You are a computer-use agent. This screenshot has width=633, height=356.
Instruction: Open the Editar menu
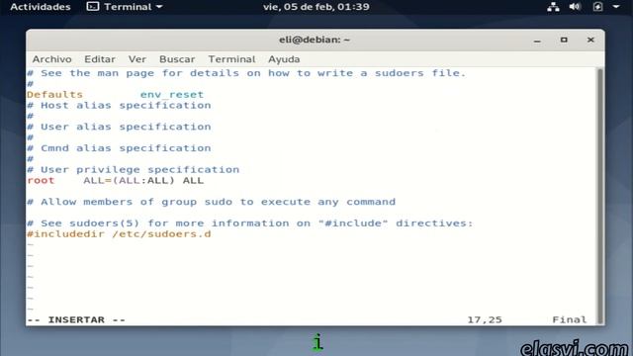pyautogui.click(x=100, y=59)
